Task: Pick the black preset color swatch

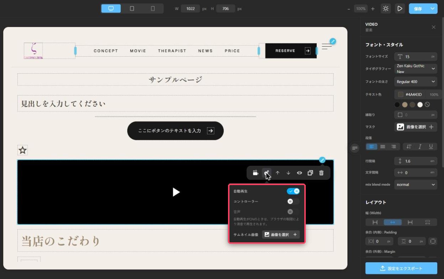Action: [397, 105]
